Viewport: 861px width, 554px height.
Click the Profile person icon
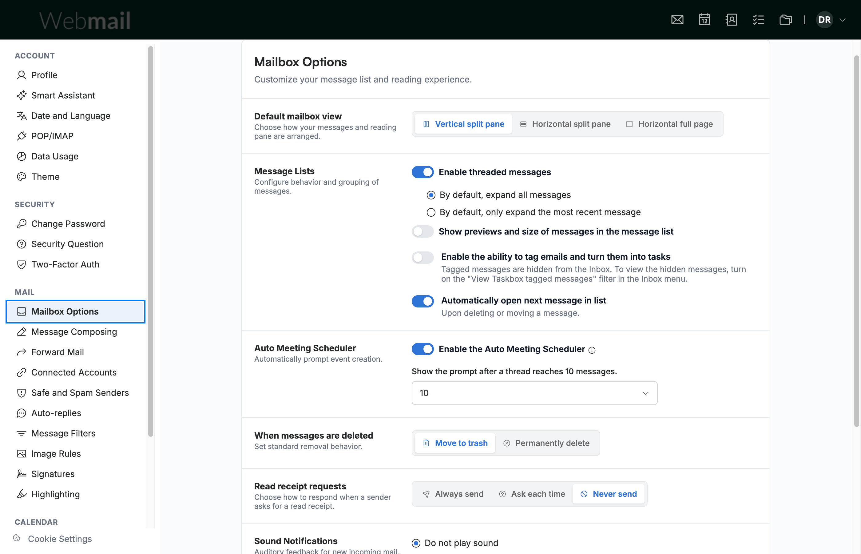pyautogui.click(x=22, y=75)
